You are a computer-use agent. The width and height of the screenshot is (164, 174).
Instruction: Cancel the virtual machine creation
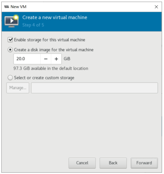pyautogui.click(x=82, y=163)
